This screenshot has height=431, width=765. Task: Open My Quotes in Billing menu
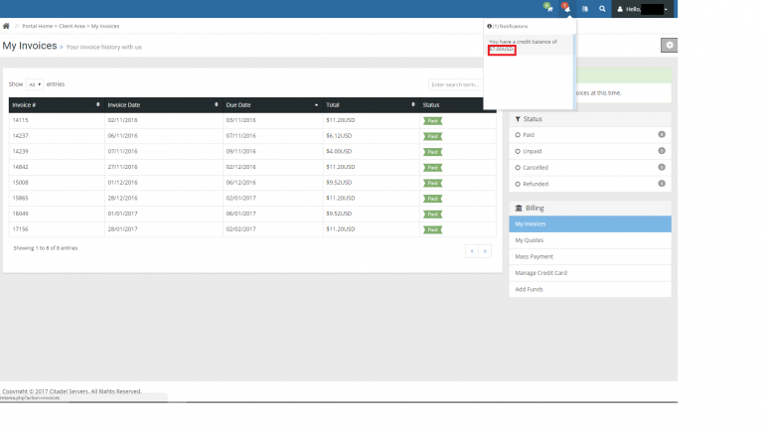click(530, 240)
